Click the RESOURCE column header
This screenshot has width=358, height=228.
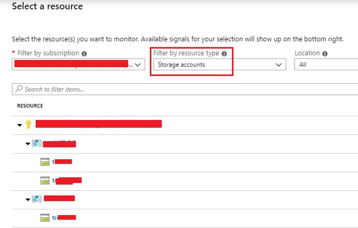point(29,106)
